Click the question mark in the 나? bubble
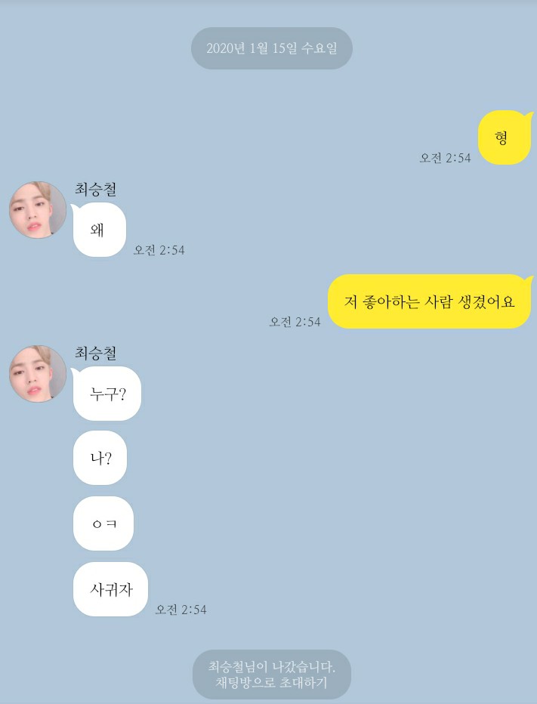Viewport: 537px width, 704px height. [x=107, y=458]
